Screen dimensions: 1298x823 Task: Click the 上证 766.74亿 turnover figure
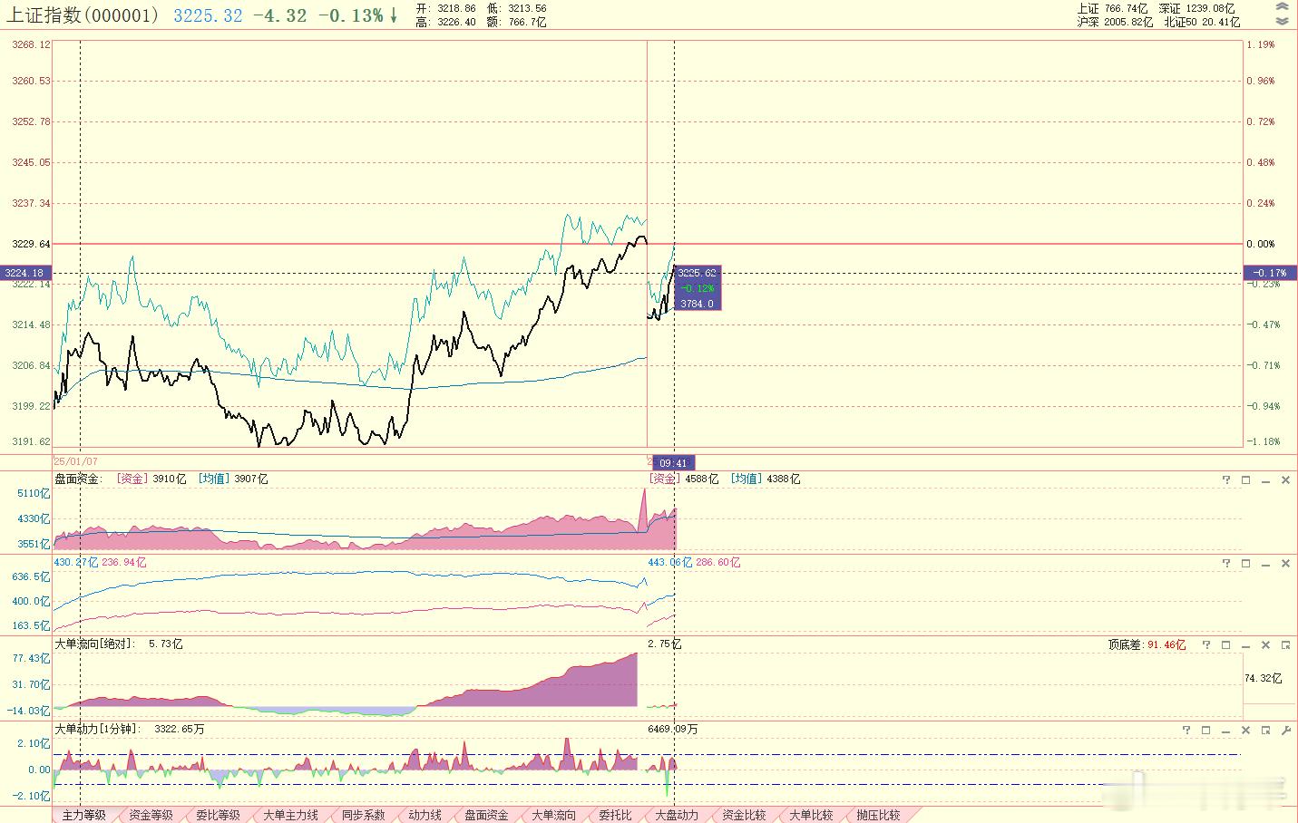pyautogui.click(x=1112, y=8)
